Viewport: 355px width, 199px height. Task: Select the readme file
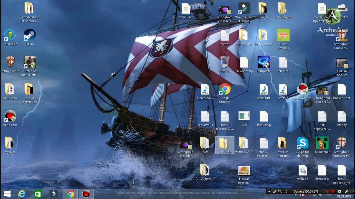point(225,37)
